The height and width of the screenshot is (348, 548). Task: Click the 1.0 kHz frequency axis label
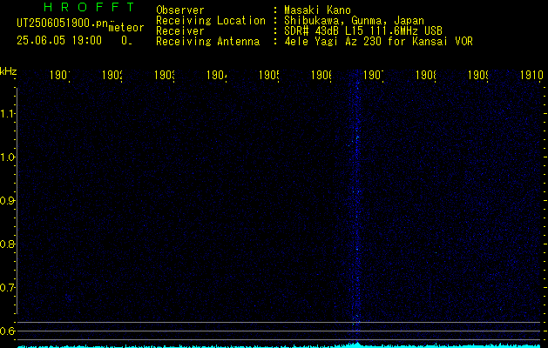coord(7,157)
